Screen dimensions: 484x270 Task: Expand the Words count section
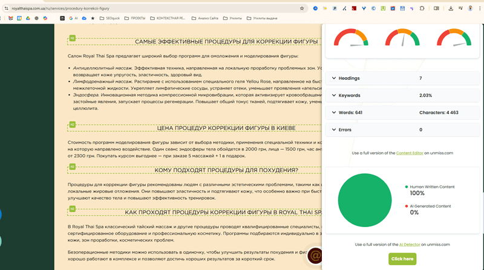402,112
